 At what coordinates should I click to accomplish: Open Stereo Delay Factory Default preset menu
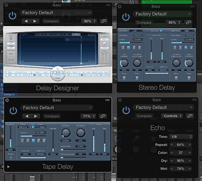[x=162, y=14]
